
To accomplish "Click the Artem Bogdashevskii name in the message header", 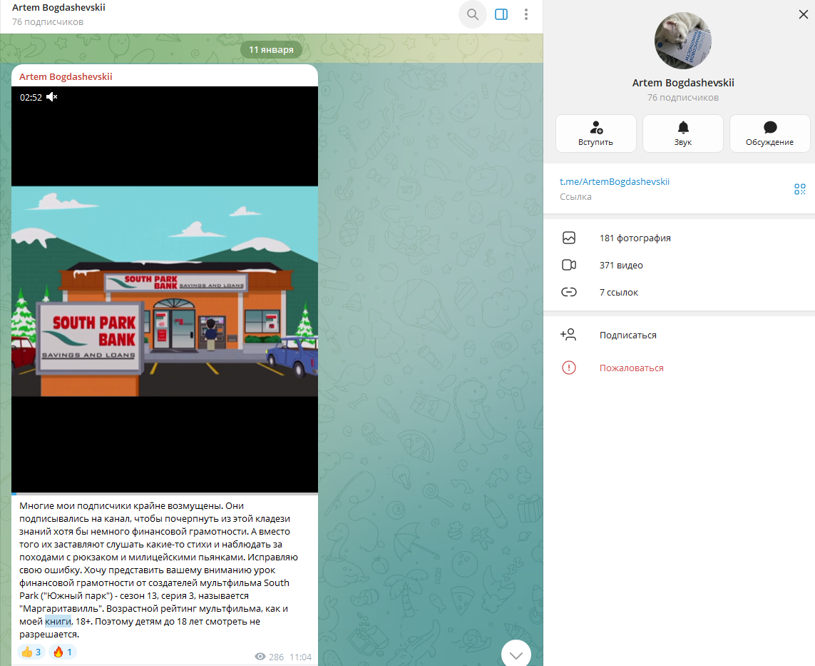I will click(66, 76).
